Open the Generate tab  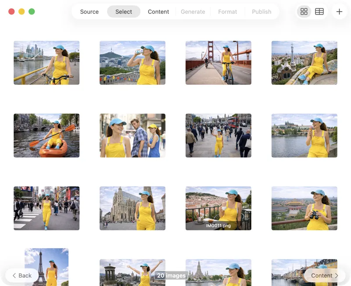click(193, 12)
